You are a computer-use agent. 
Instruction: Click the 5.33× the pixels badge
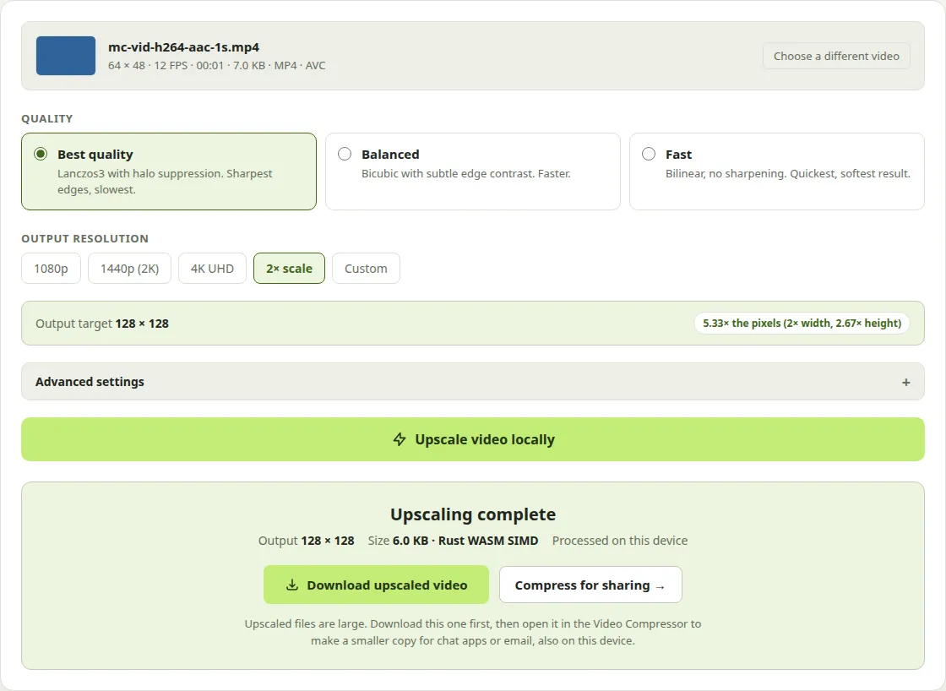point(802,323)
